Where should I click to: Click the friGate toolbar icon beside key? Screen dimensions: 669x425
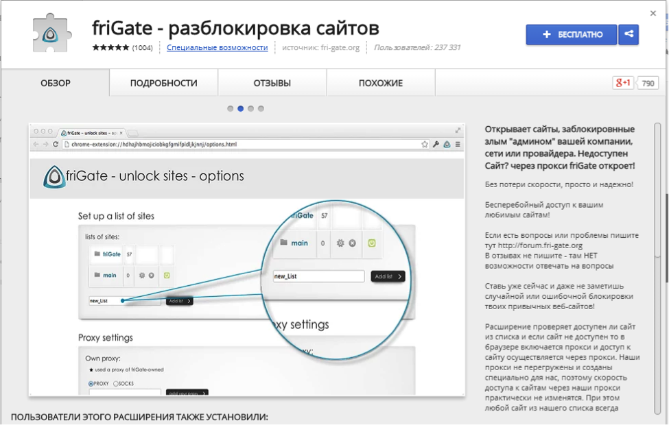click(447, 145)
